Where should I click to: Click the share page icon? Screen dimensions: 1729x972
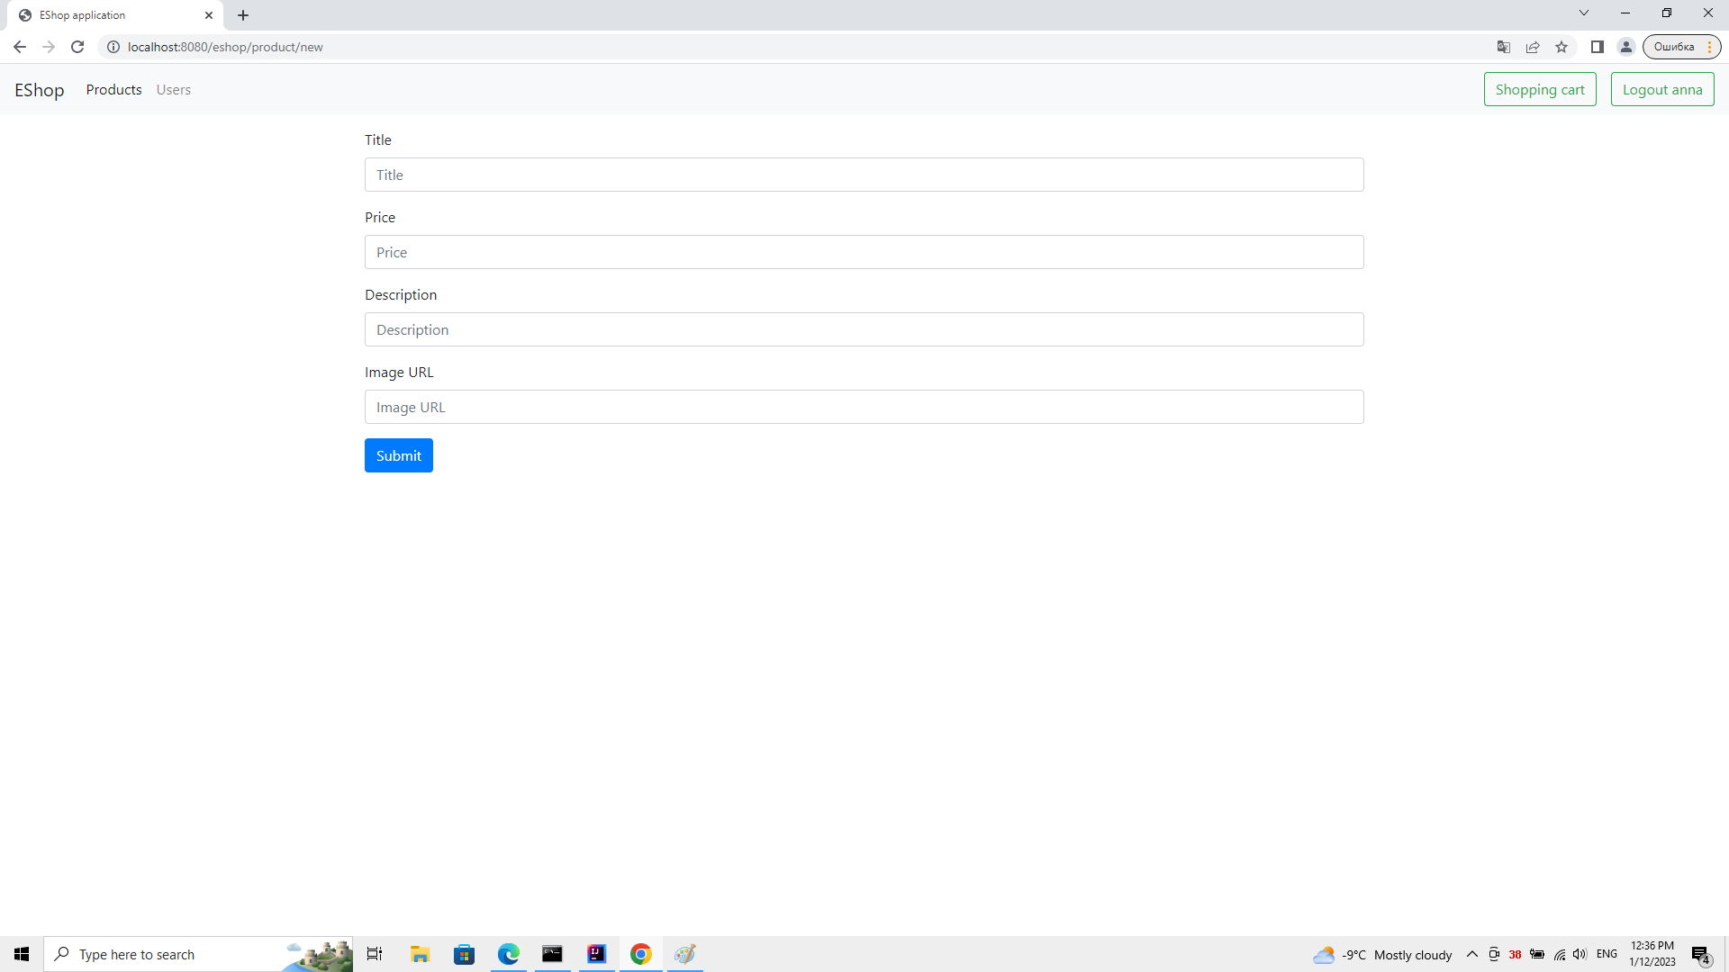click(1533, 47)
